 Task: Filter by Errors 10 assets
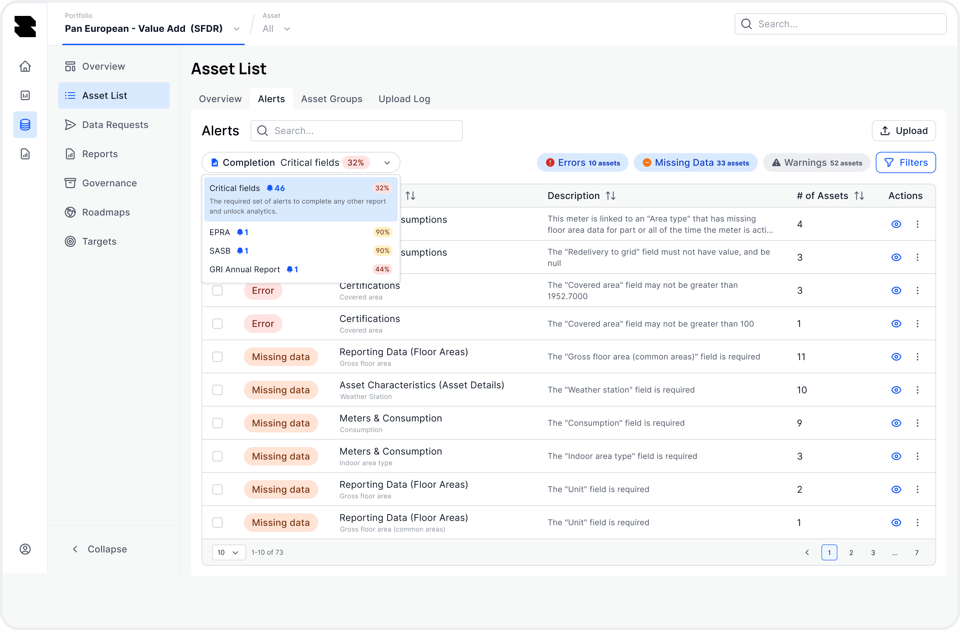[x=582, y=163]
